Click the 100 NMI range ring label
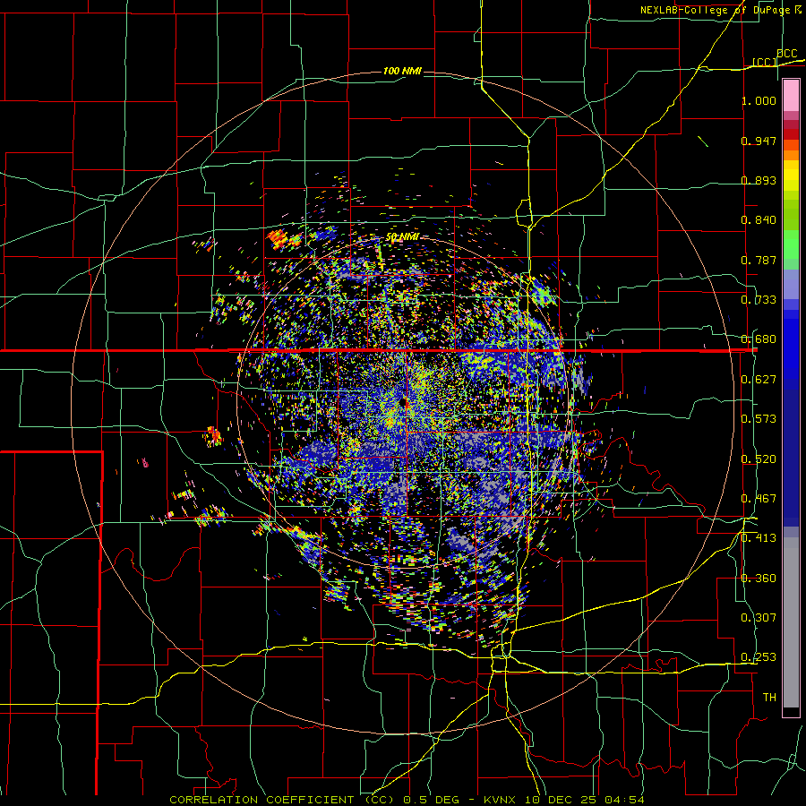 pos(402,71)
